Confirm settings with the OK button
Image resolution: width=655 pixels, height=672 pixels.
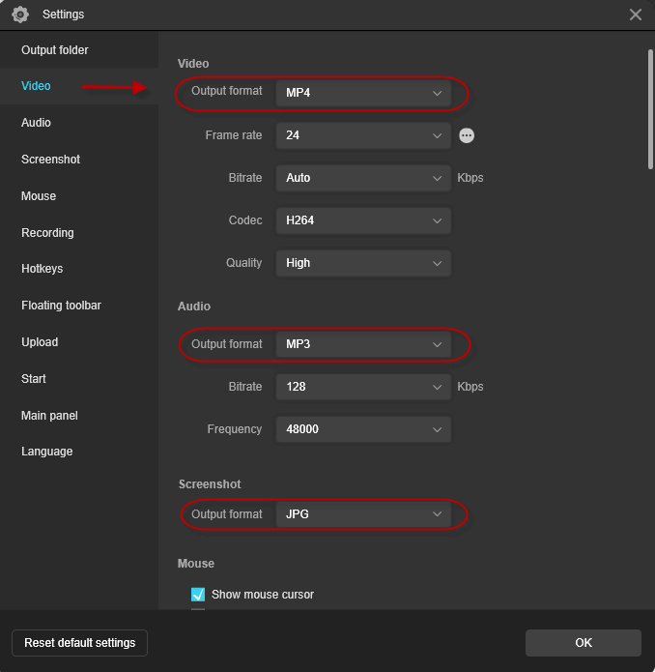click(x=583, y=643)
